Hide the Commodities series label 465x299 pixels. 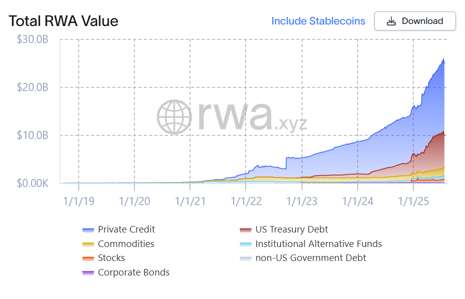coord(126,244)
